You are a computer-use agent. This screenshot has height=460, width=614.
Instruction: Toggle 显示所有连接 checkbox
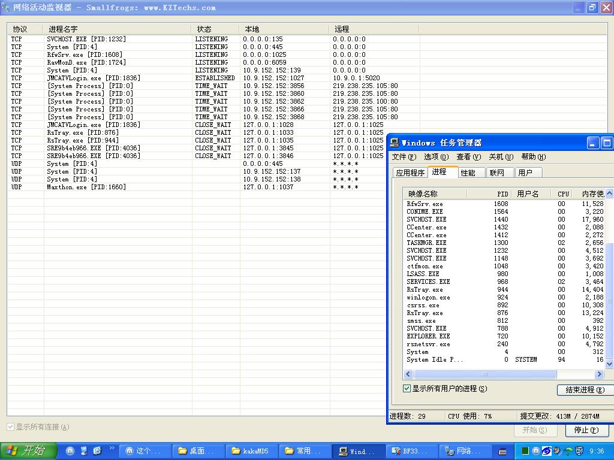coord(10,427)
